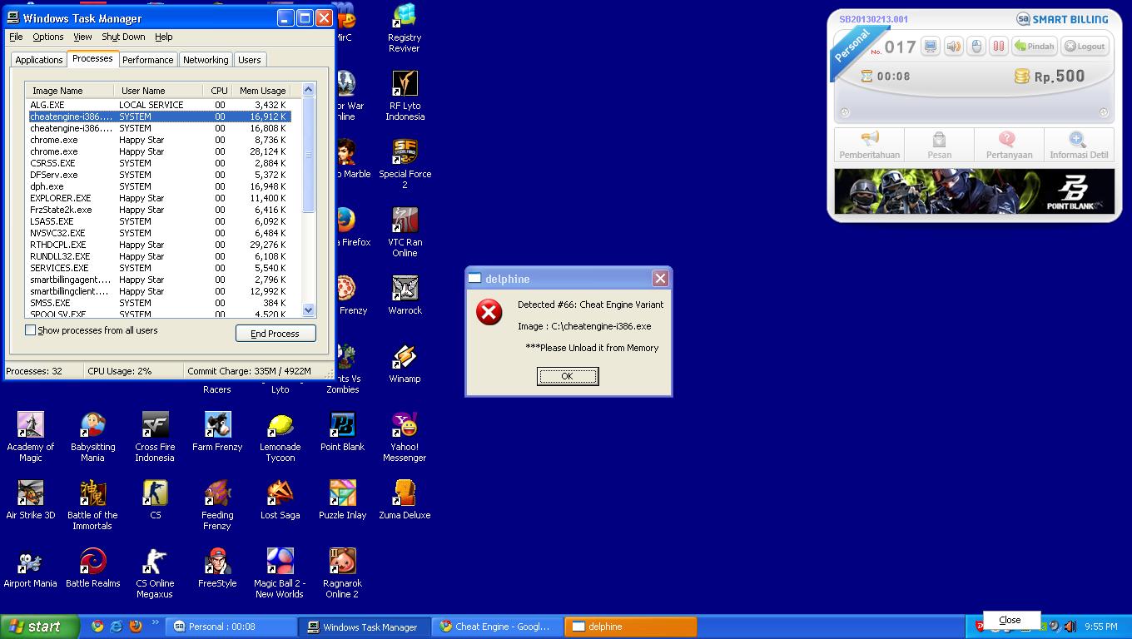Image resolution: width=1132 pixels, height=639 pixels.
Task: Open Puzzle Inlay desktop shortcut
Action: pyautogui.click(x=342, y=500)
